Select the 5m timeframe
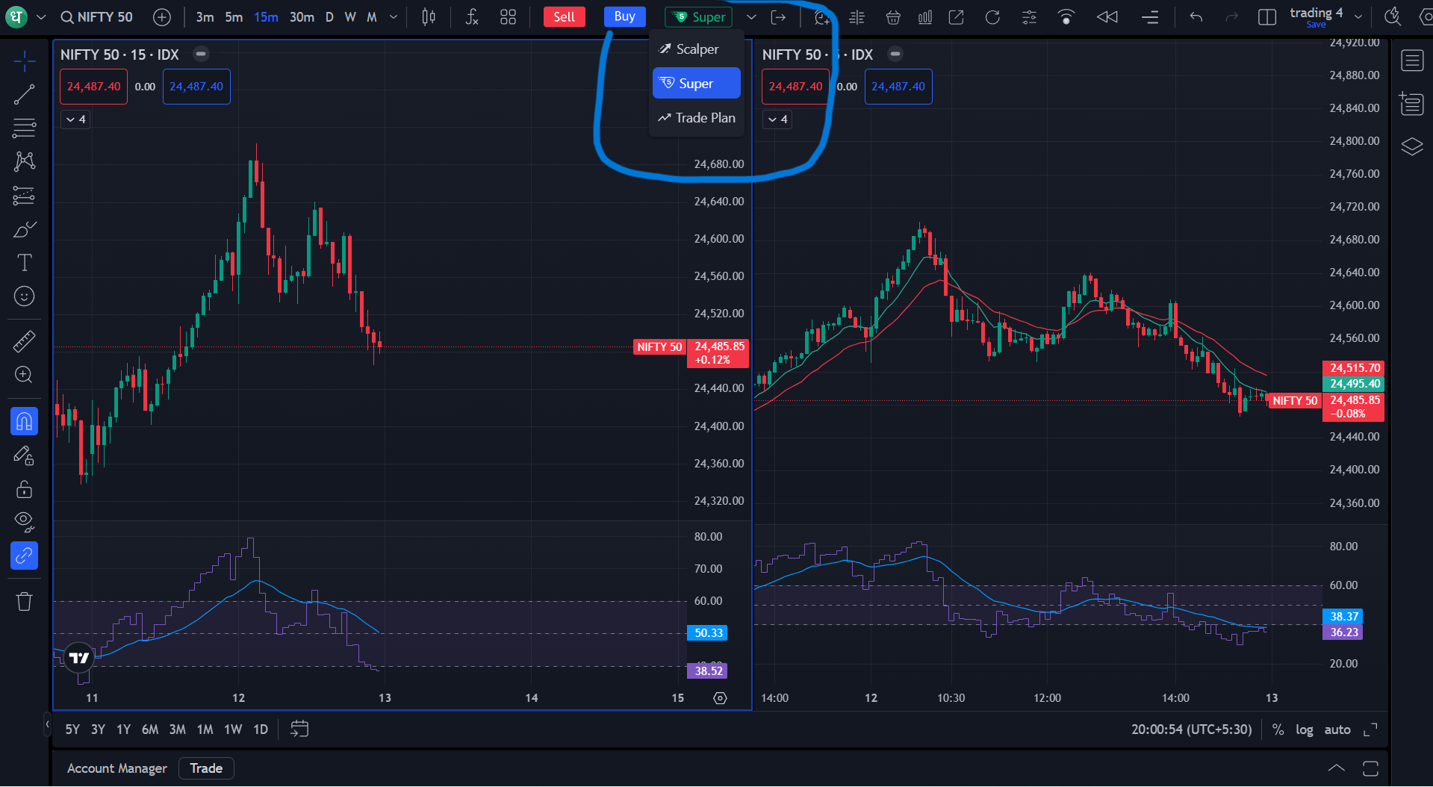Image resolution: width=1433 pixels, height=787 pixels. point(234,17)
